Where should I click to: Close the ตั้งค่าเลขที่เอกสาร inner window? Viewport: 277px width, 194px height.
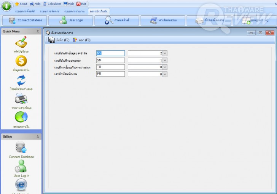270,33
